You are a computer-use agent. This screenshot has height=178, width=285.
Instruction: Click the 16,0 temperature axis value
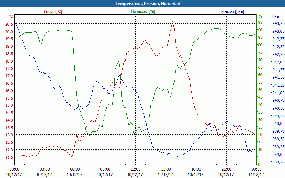tap(9, 91)
